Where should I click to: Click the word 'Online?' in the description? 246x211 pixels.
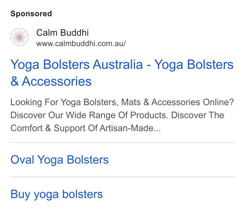218,102
